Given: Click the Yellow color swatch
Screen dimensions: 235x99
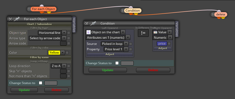Looking at the screenshot, I should point(54,53).
